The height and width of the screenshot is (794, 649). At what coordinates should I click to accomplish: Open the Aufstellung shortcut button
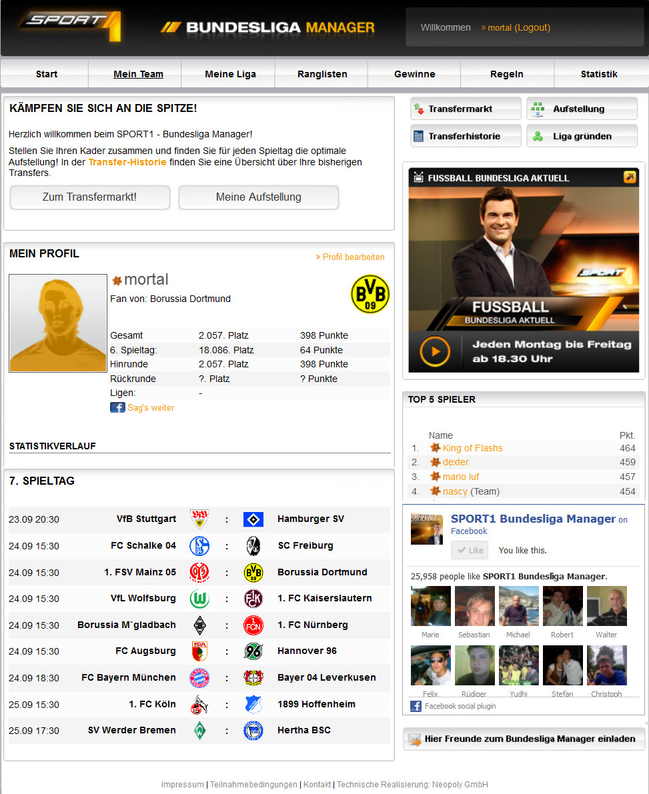(x=582, y=109)
